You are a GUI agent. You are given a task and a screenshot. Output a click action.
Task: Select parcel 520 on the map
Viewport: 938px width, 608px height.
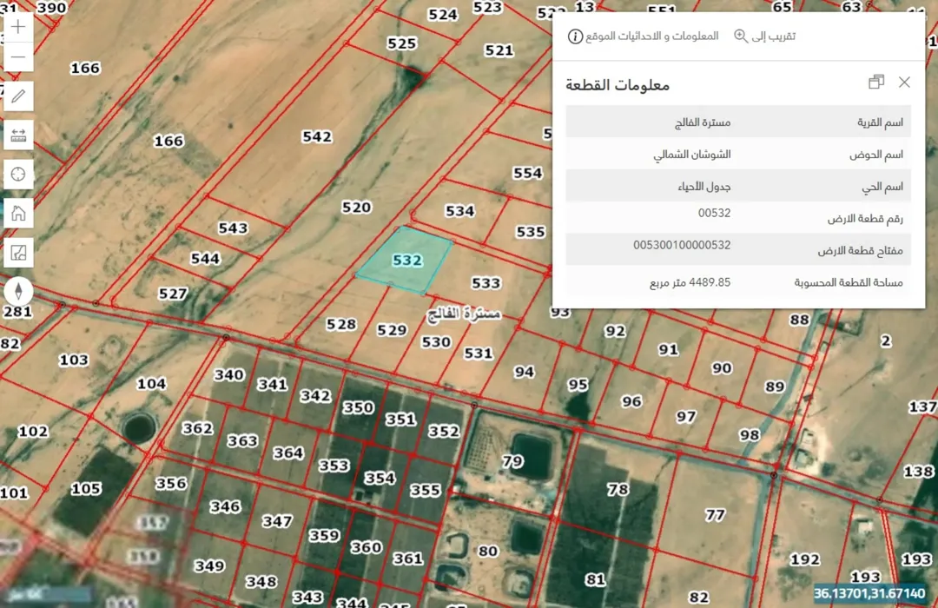357,208
